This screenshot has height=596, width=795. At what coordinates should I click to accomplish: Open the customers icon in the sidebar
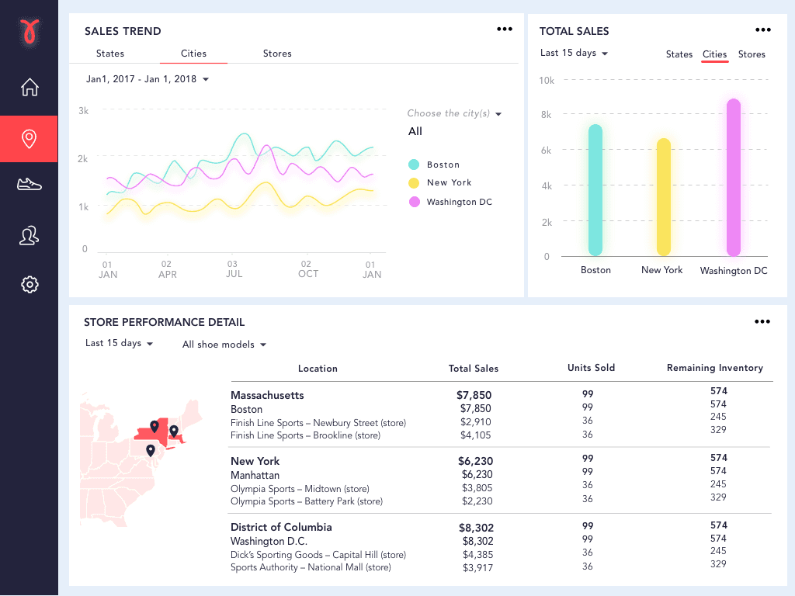29,234
